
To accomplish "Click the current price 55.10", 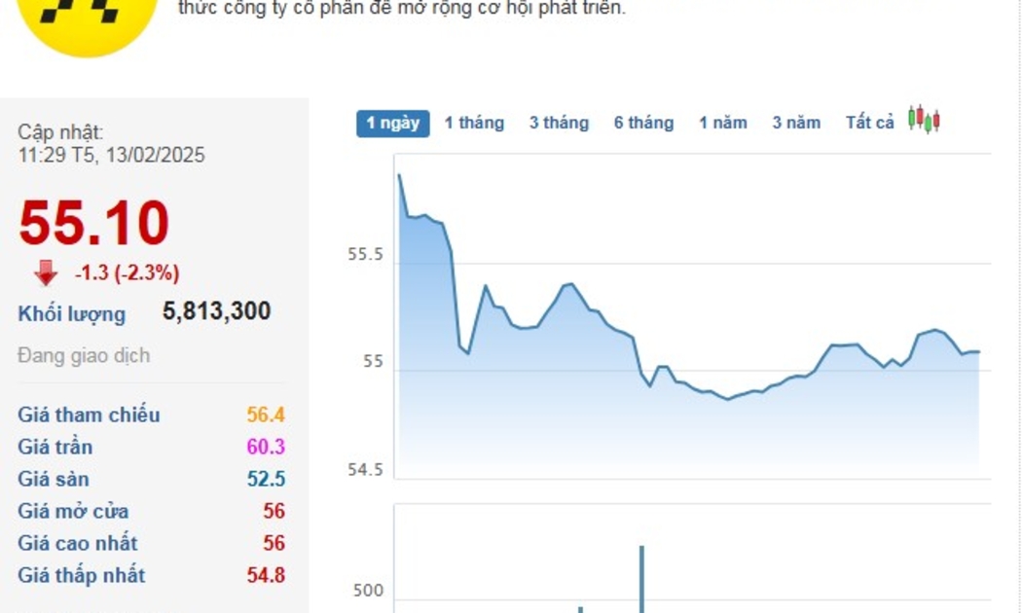I will (x=94, y=223).
